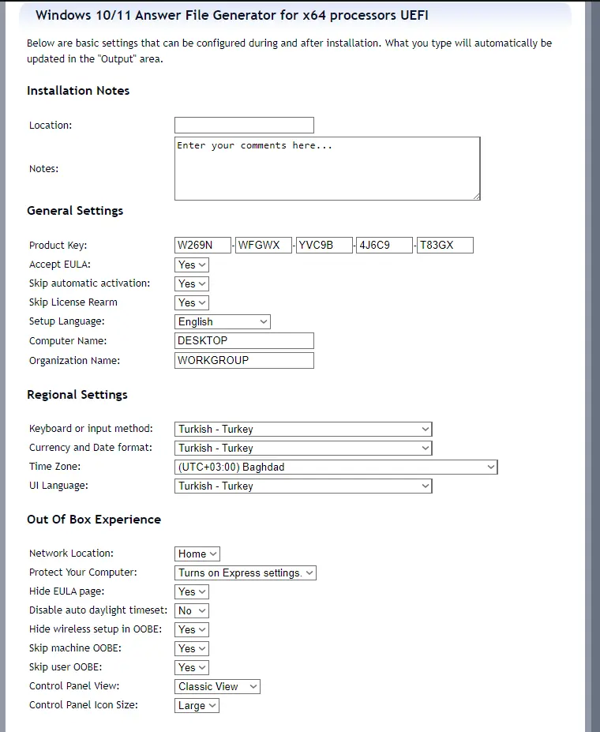
Task: Click the Notes textarea resize handle
Action: click(x=476, y=196)
